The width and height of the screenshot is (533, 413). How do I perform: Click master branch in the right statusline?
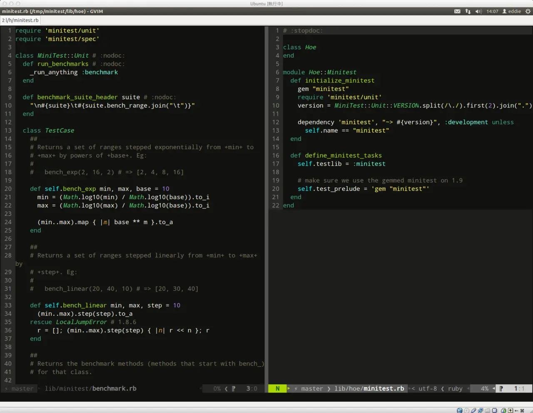[311, 388]
